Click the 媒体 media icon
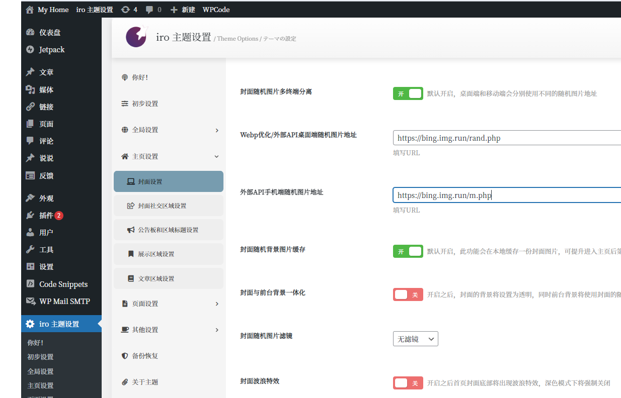The width and height of the screenshot is (621, 398). pos(30,89)
